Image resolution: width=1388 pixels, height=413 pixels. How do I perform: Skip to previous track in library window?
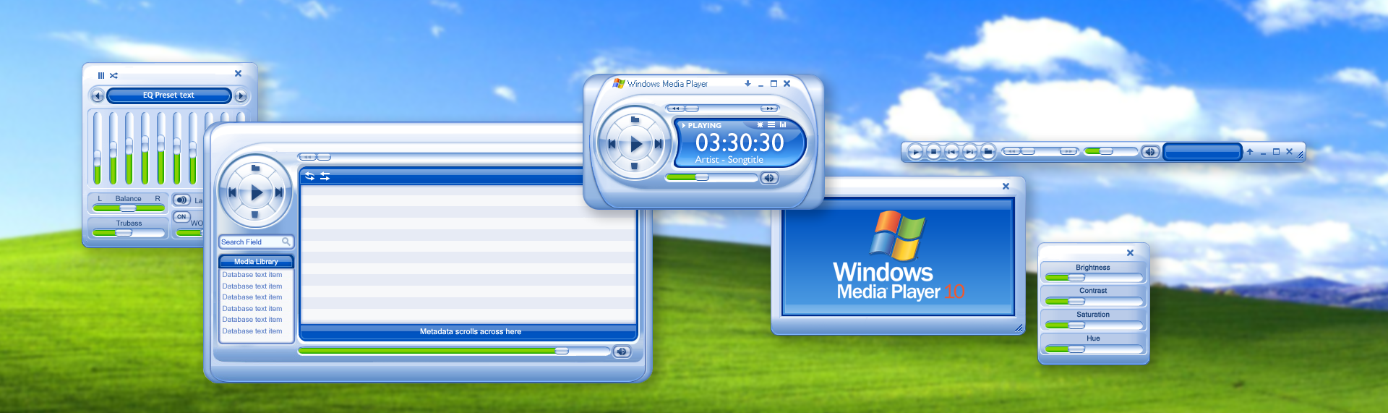(x=232, y=192)
